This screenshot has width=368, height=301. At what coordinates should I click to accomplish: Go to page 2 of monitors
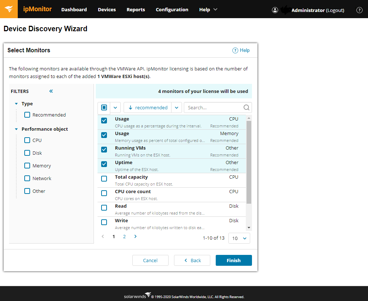(124, 237)
